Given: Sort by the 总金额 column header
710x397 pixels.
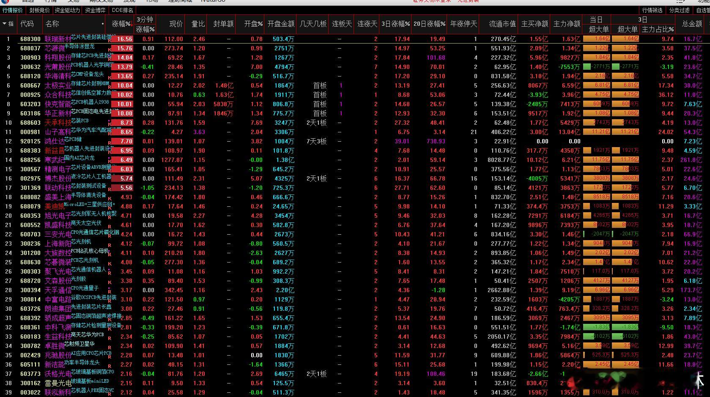Looking at the screenshot, I should [692, 24].
